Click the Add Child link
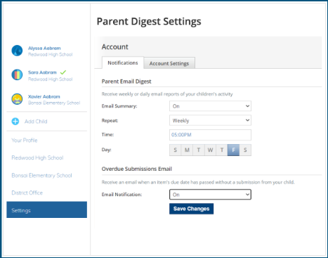The image size is (328, 258). [36, 122]
